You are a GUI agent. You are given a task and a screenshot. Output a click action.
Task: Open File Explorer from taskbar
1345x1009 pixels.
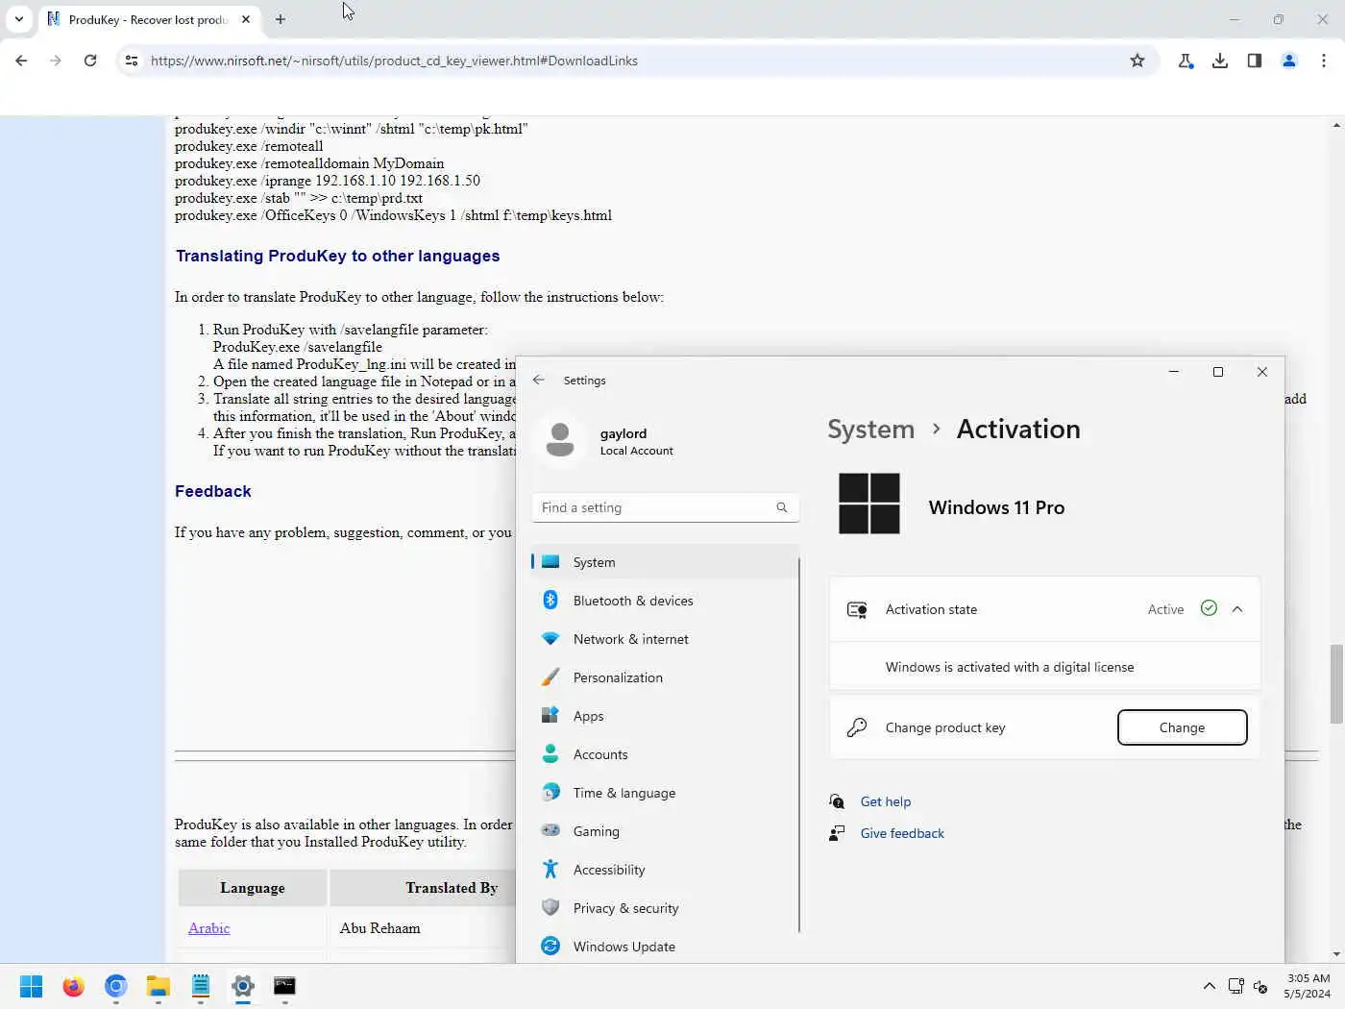click(158, 986)
